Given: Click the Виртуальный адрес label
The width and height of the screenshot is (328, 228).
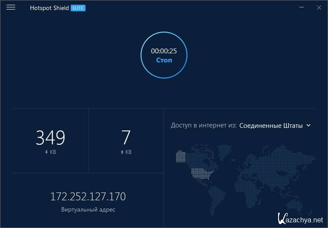Looking at the screenshot, I should pyautogui.click(x=88, y=209).
